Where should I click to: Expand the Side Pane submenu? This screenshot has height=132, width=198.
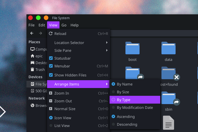(79, 51)
